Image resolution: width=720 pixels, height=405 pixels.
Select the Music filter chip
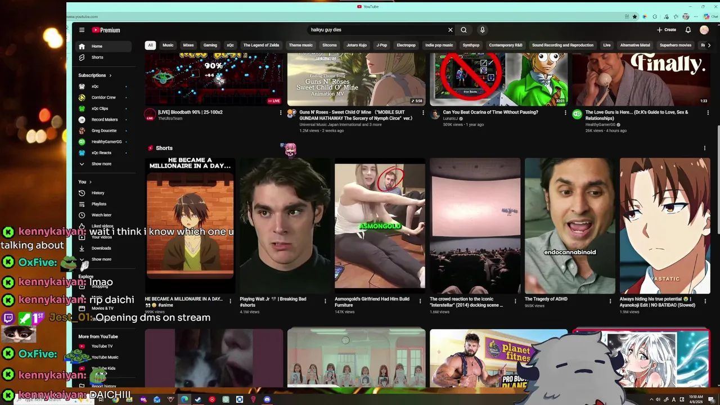tap(168, 45)
